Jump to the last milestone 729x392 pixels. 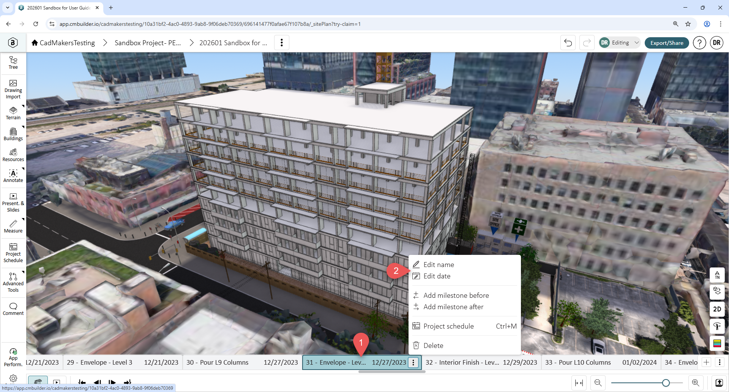coord(128,382)
